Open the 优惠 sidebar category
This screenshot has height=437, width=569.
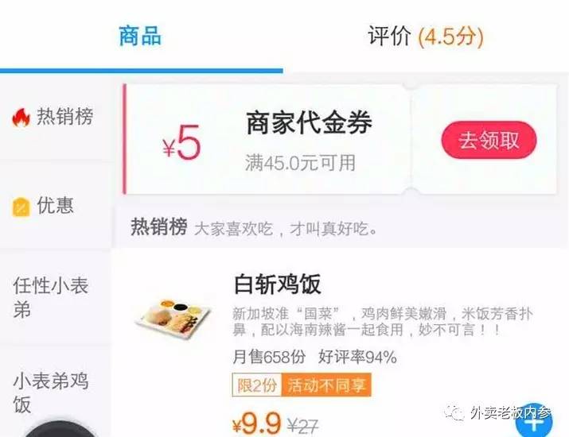pyautogui.click(x=55, y=206)
